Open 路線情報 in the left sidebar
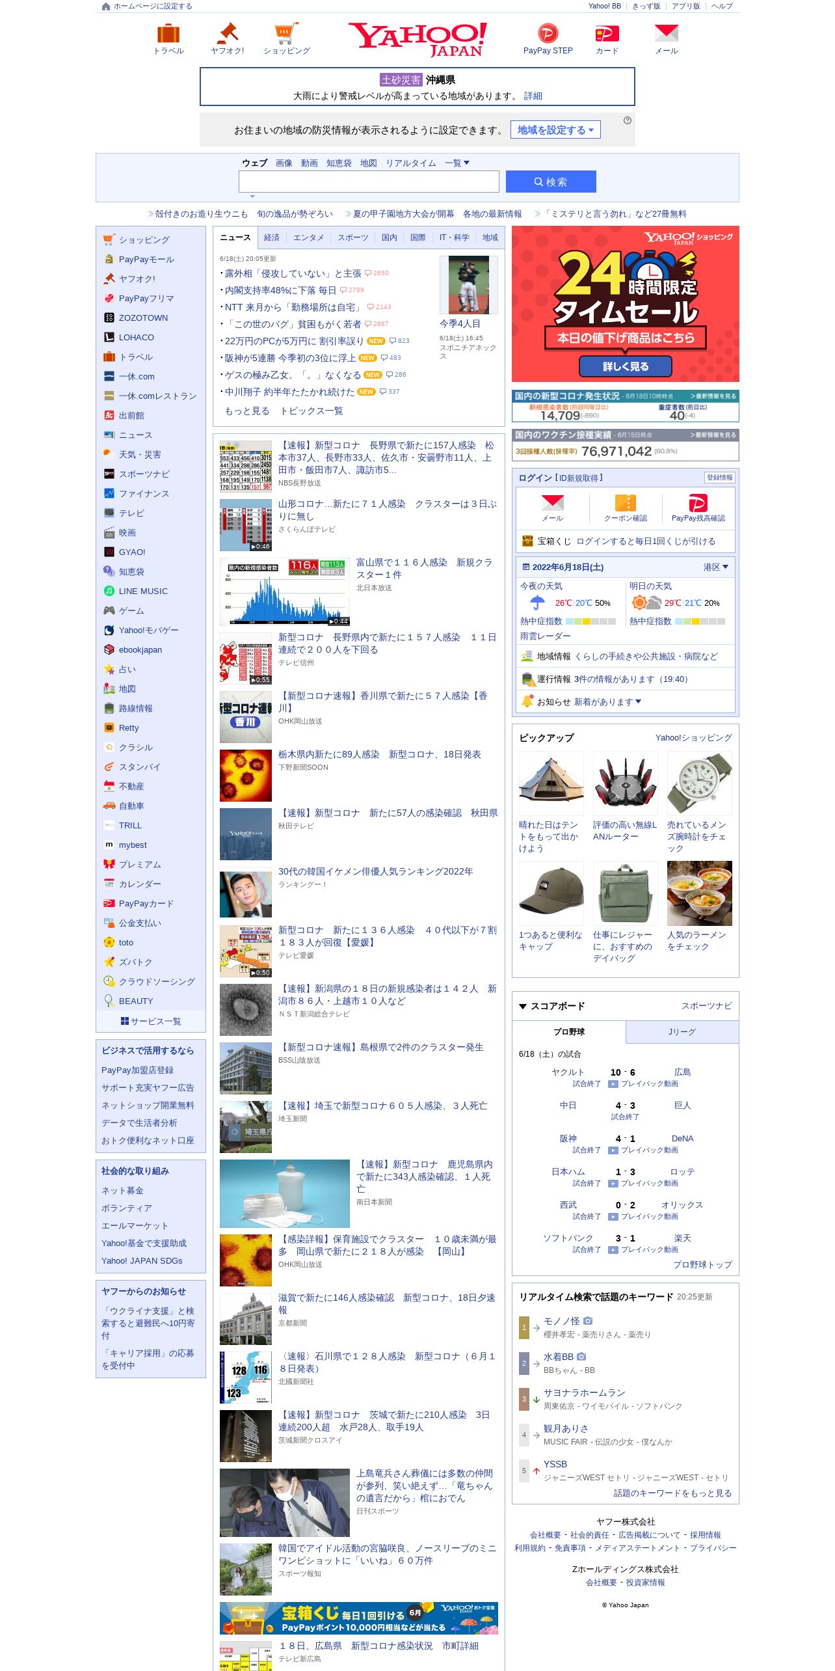This screenshot has height=1671, width=835. tap(135, 708)
